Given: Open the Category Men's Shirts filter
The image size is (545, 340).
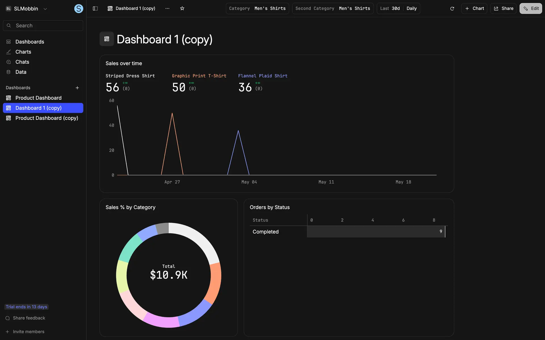Looking at the screenshot, I should (x=257, y=8).
